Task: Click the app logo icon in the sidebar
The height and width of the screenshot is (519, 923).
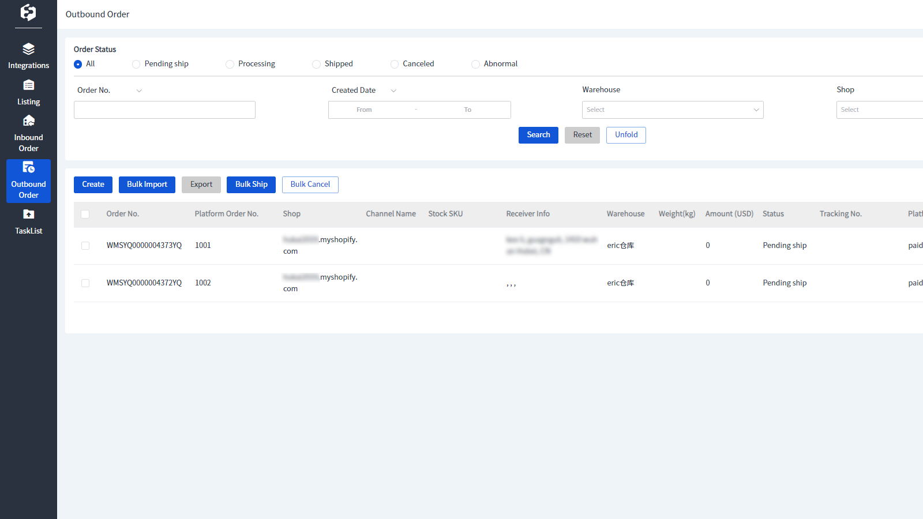Action: click(28, 12)
